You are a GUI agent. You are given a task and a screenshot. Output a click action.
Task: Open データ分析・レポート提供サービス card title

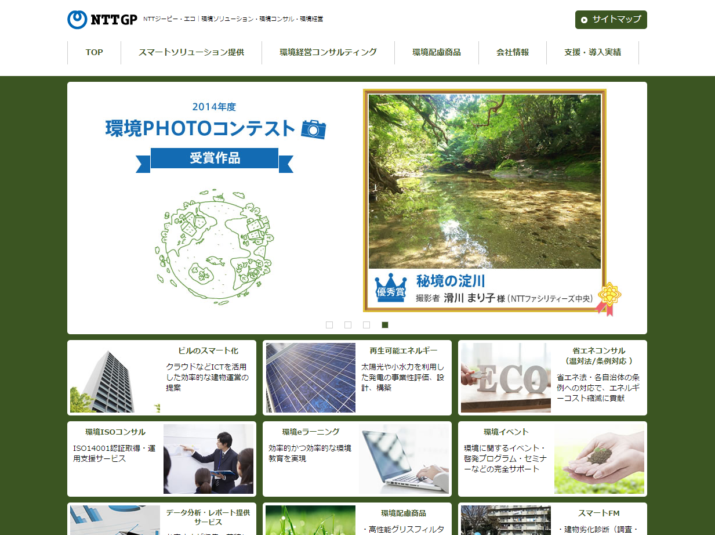tap(208, 518)
